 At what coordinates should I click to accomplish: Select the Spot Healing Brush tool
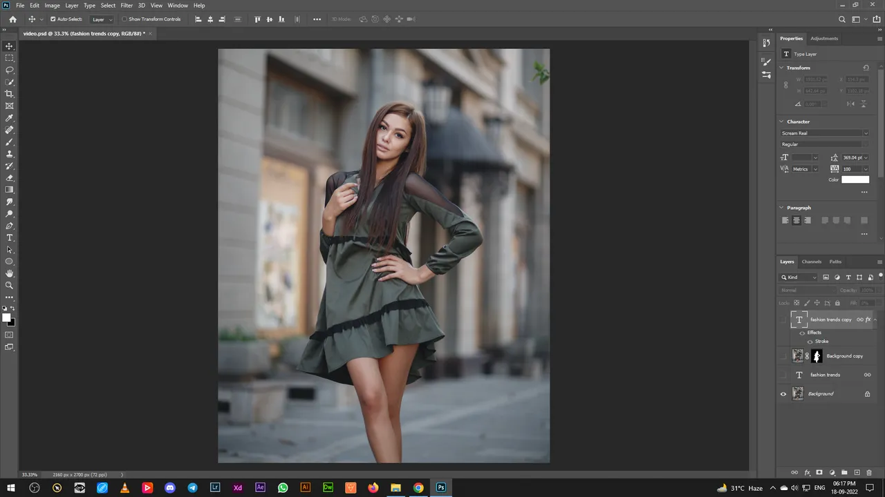tap(9, 130)
